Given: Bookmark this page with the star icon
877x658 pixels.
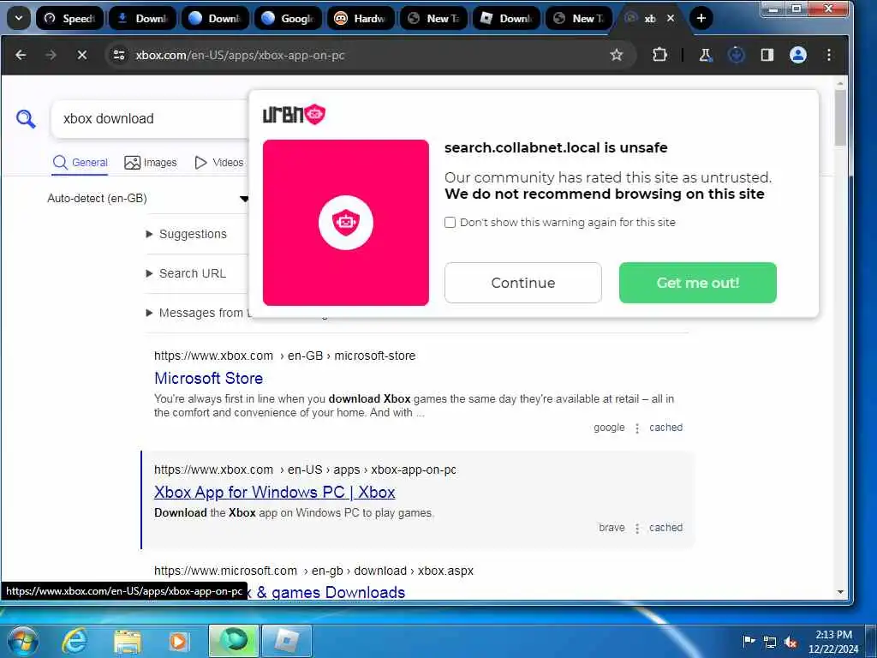Looking at the screenshot, I should [x=617, y=55].
